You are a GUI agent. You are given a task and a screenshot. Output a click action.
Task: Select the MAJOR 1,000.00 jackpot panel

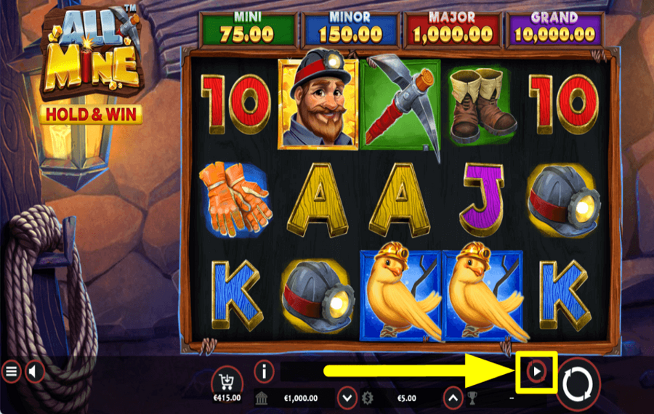click(452, 28)
